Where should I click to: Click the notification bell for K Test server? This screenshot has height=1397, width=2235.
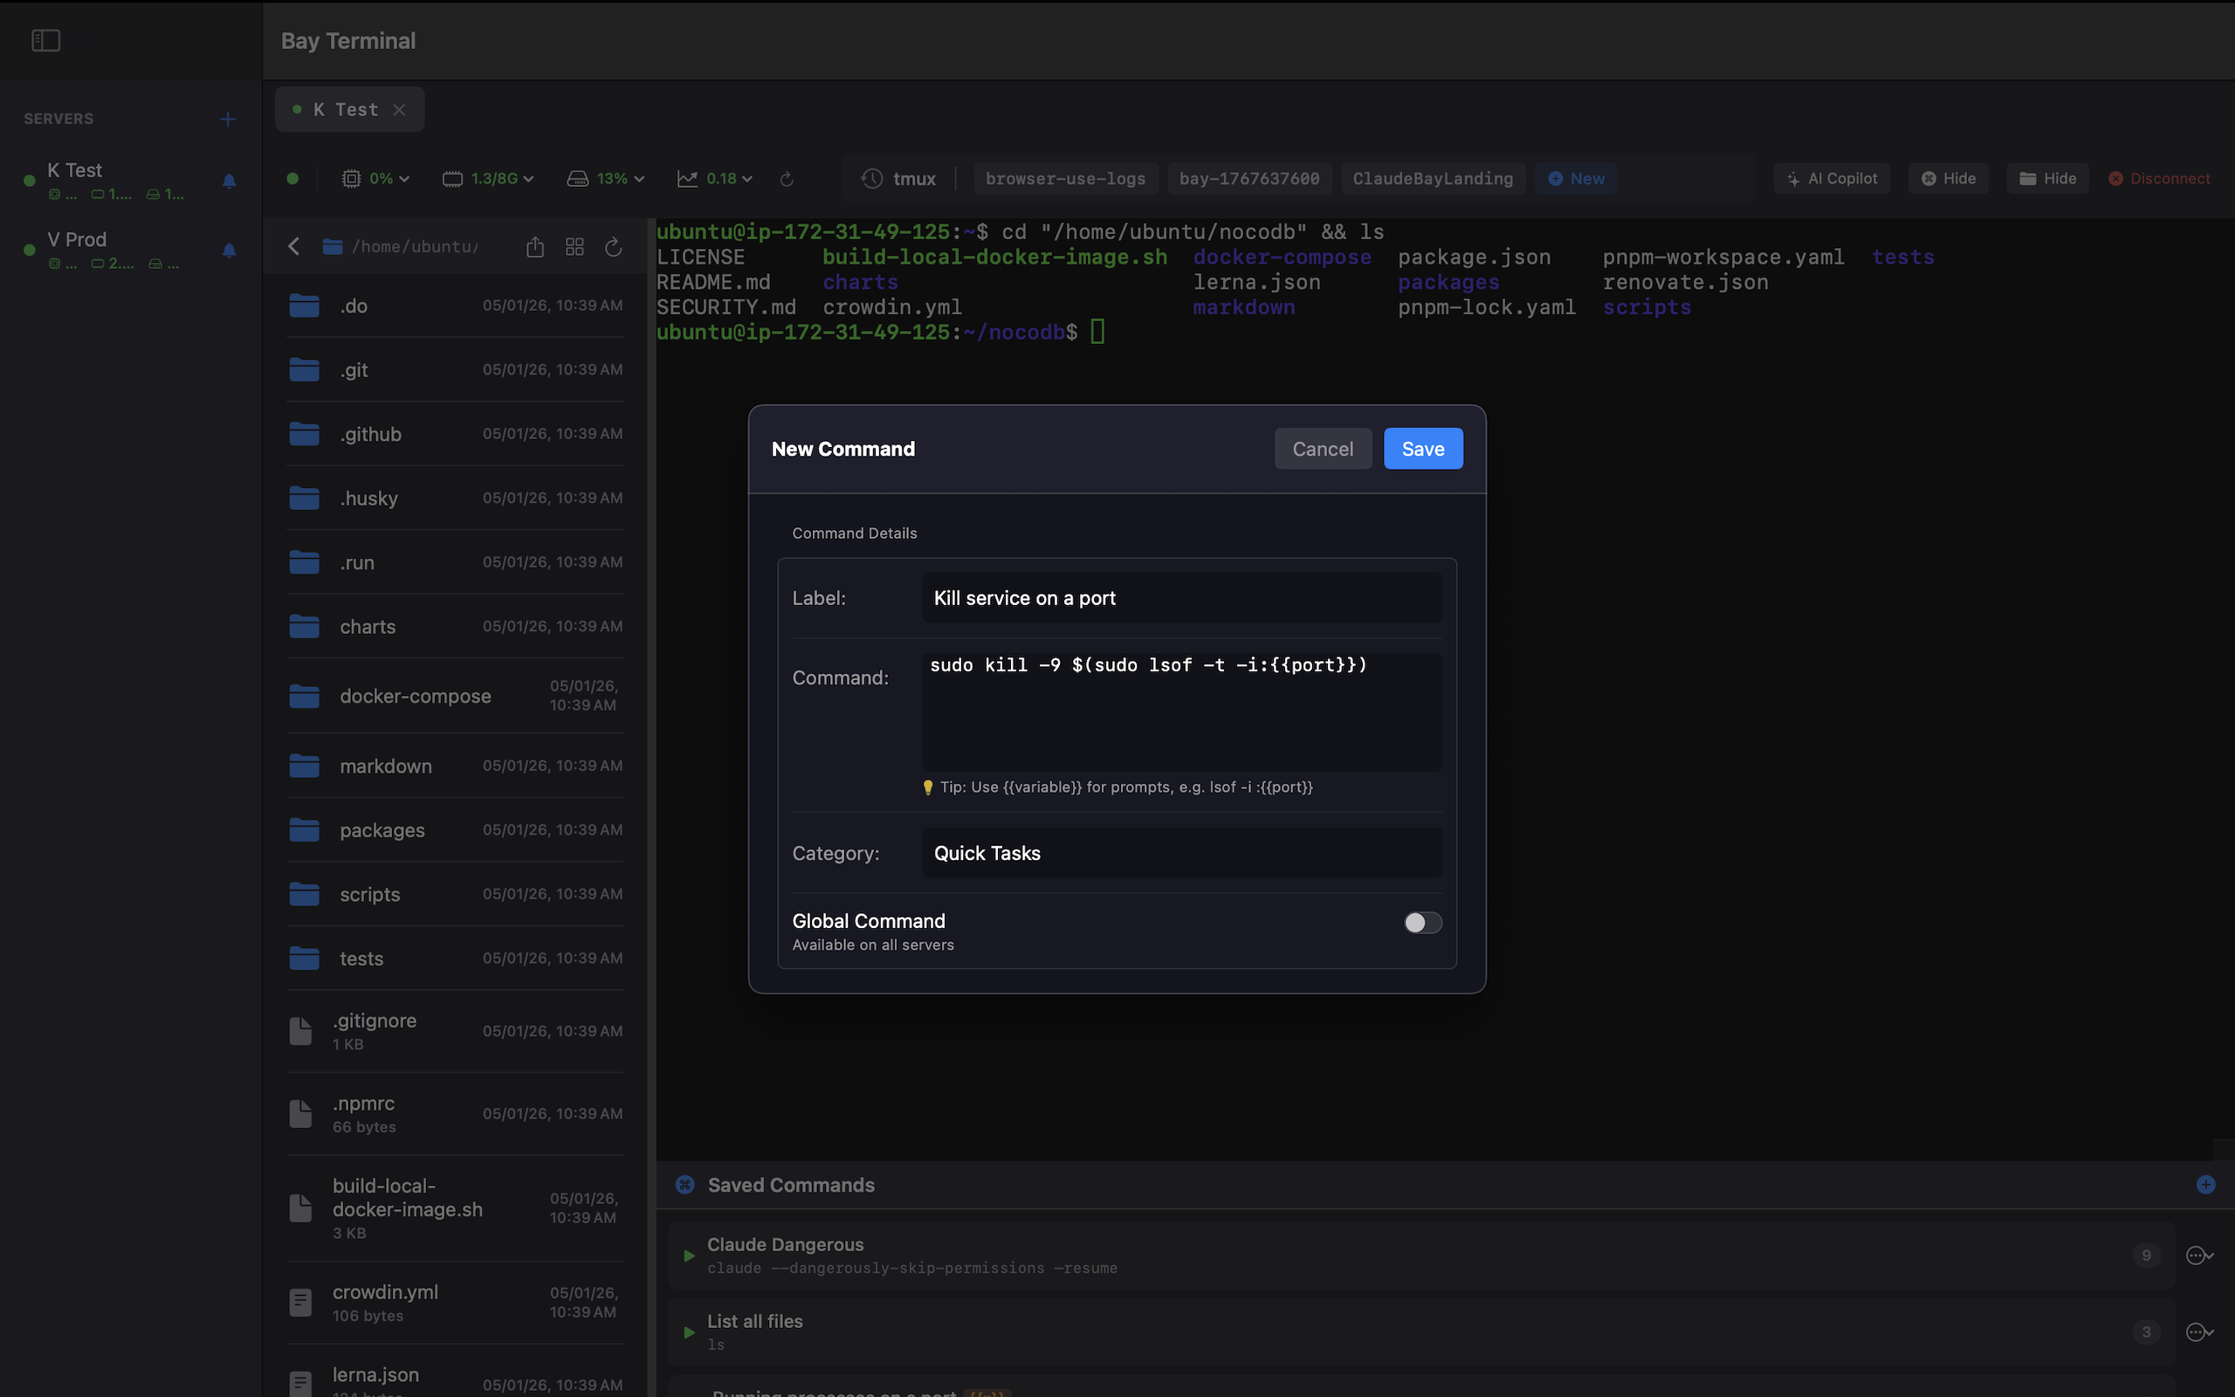(228, 181)
